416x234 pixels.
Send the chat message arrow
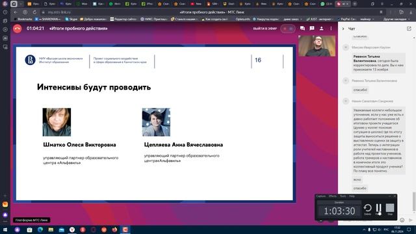coord(410,220)
